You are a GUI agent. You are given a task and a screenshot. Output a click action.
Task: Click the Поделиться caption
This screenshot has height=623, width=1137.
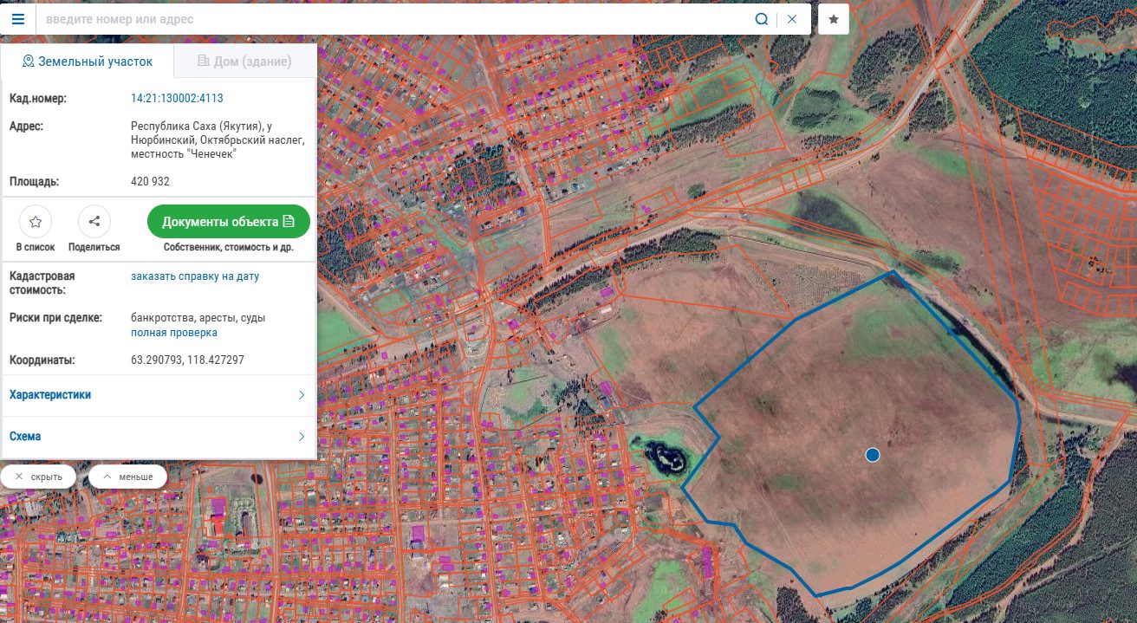pyautogui.click(x=94, y=247)
